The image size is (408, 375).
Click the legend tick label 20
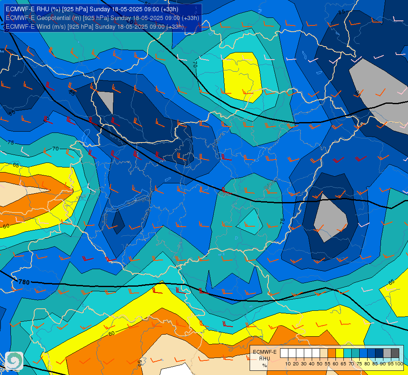click(x=296, y=364)
